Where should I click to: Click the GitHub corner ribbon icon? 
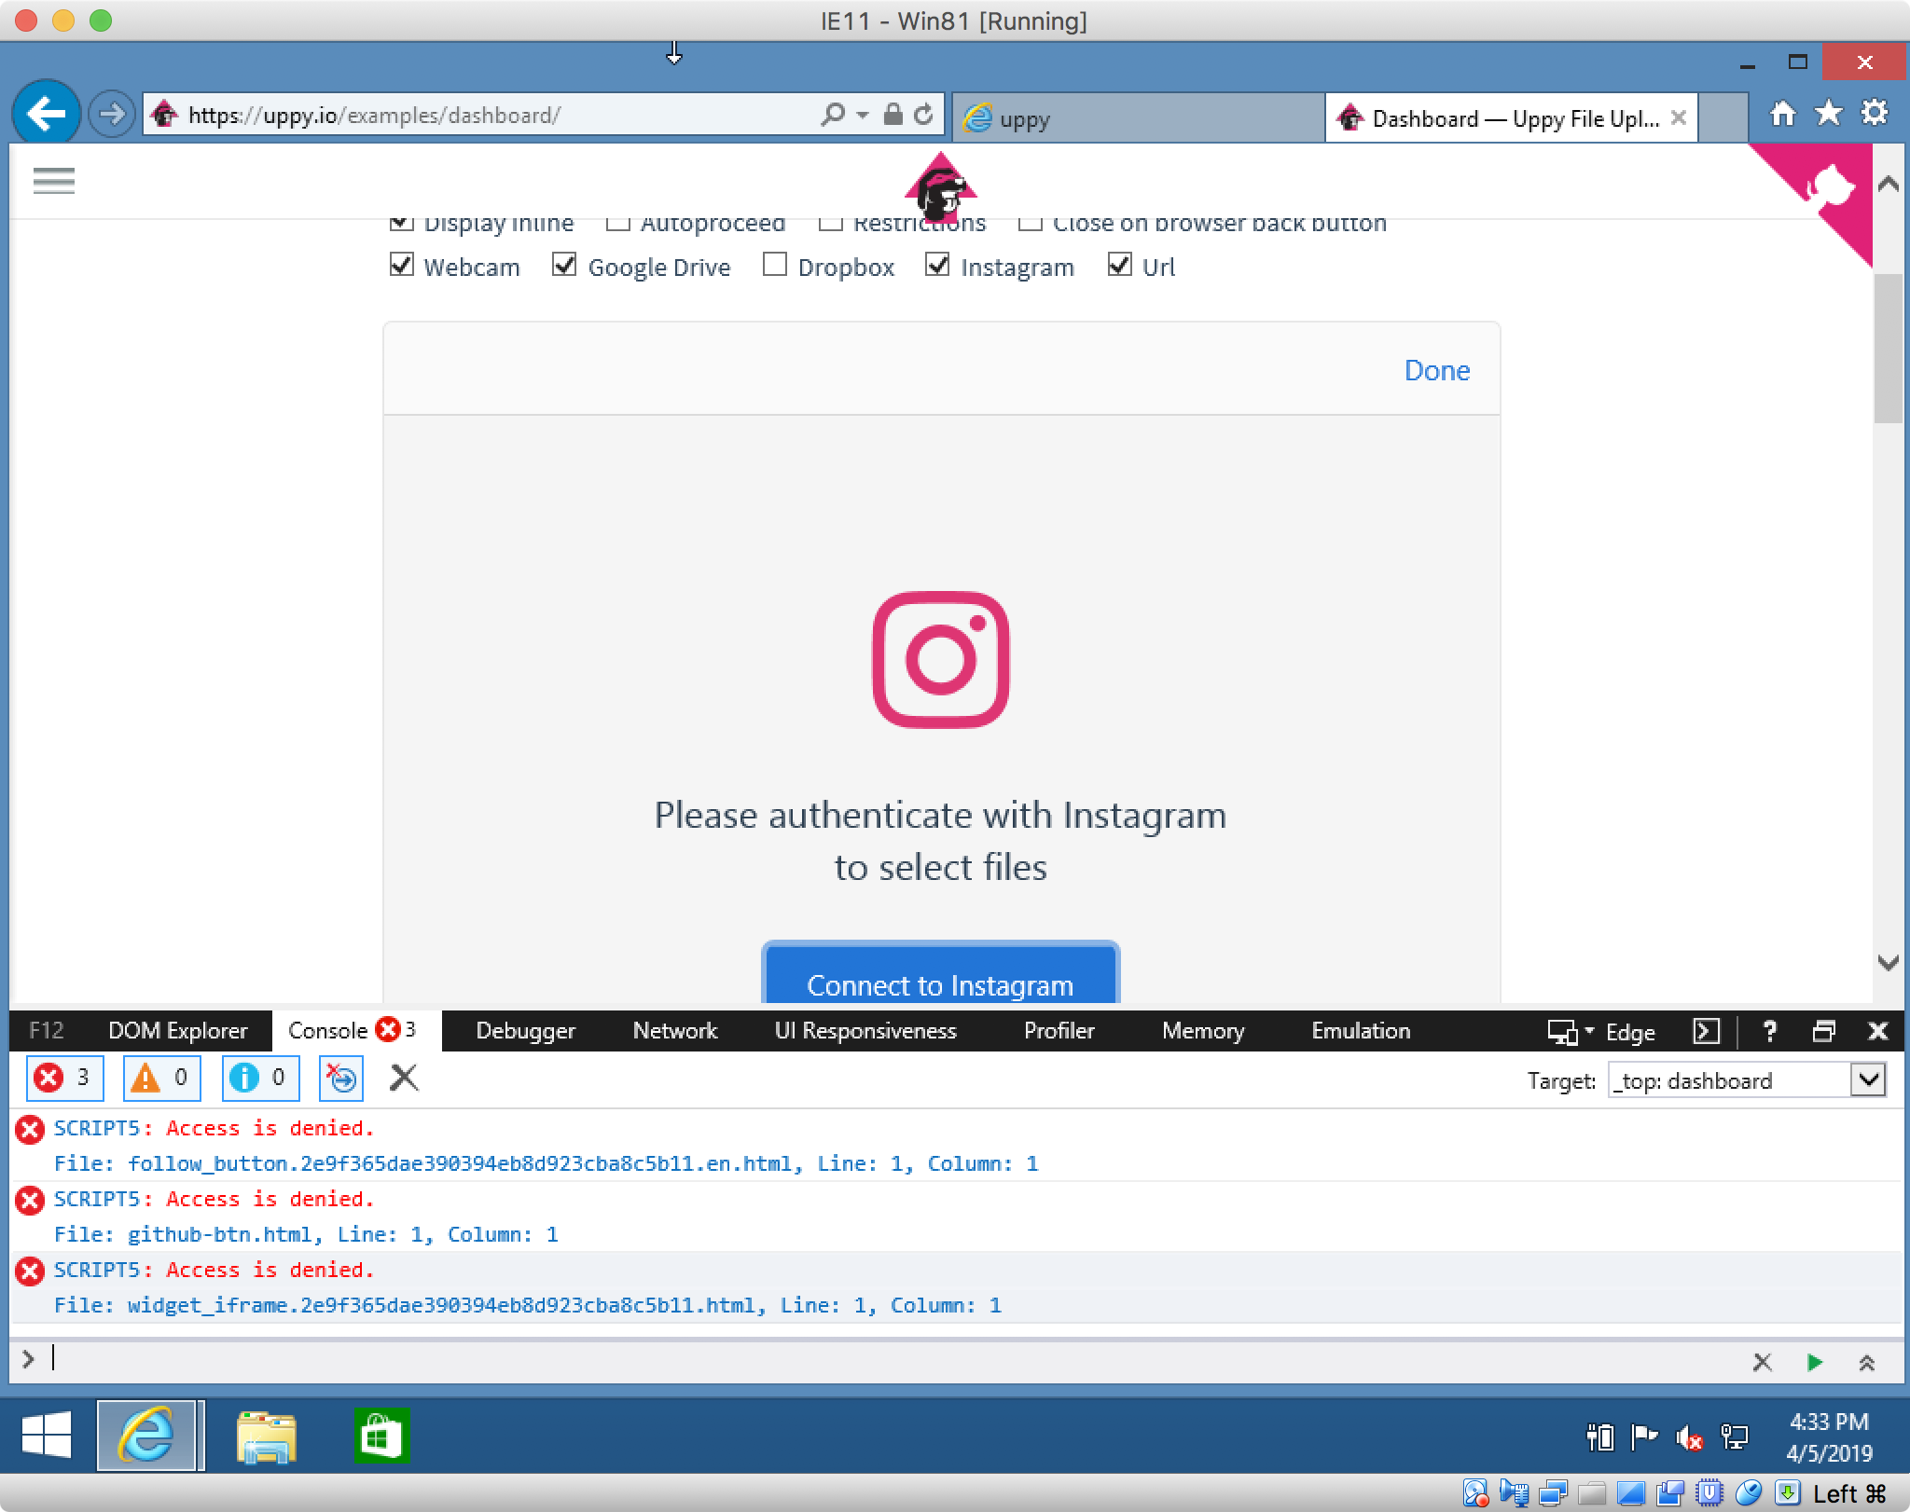(1829, 187)
